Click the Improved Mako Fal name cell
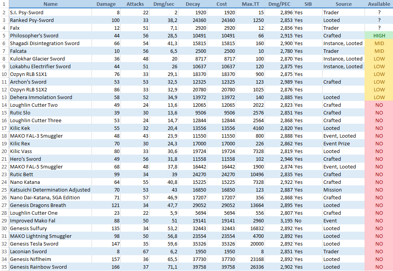 (33, 221)
